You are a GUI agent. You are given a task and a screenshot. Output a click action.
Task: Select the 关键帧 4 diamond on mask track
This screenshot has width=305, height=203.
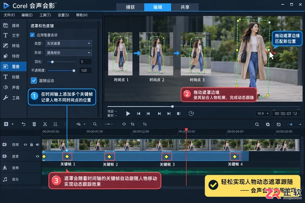(235, 156)
